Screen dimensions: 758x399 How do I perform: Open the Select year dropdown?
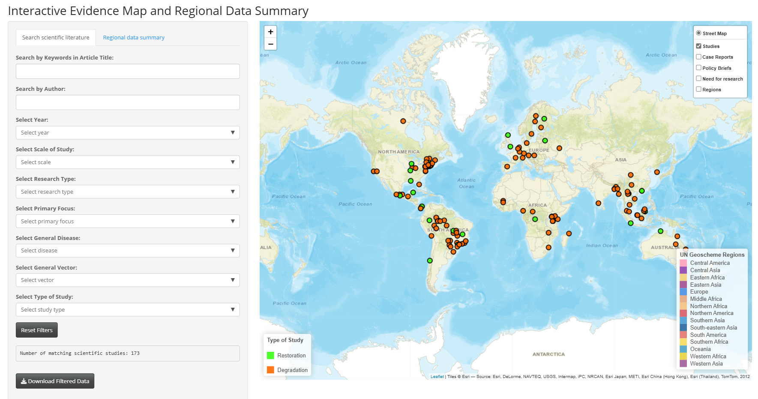128,133
